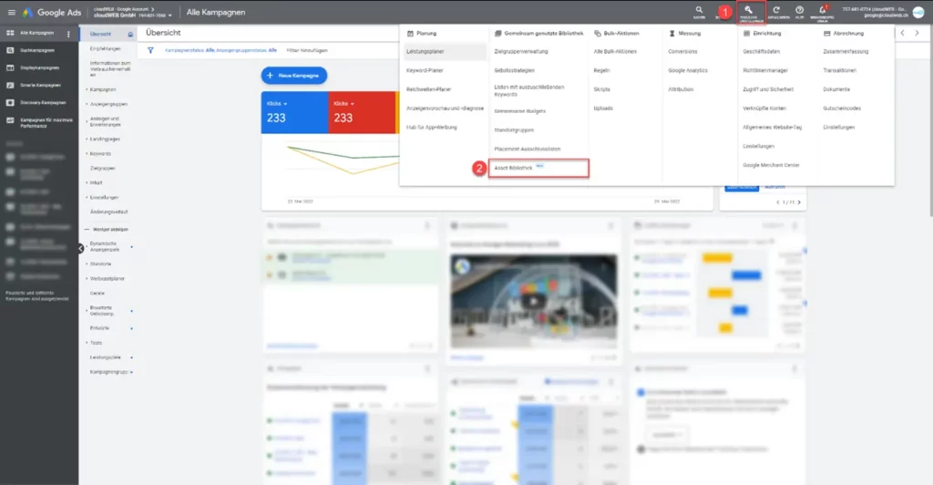
Task: Expand the Keywords submenu
Action: tap(100, 153)
